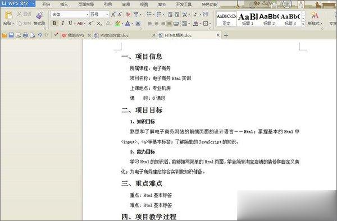Switch to the 页面布局 tab
This screenshot has height=221, width=337.
pos(86,4)
